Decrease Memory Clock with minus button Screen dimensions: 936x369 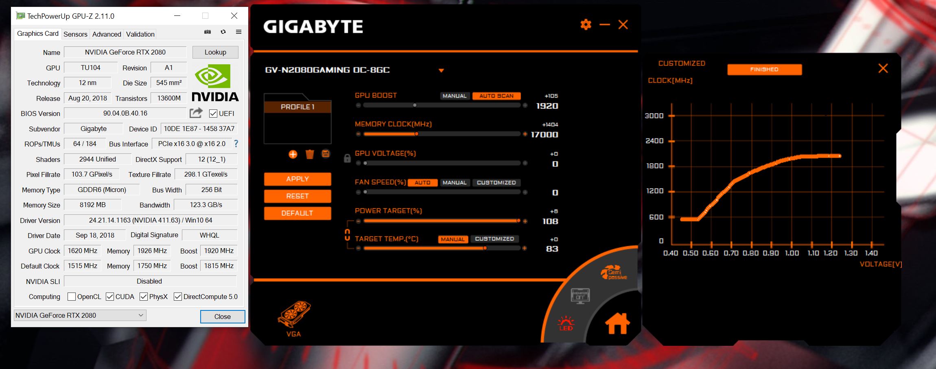coord(358,134)
